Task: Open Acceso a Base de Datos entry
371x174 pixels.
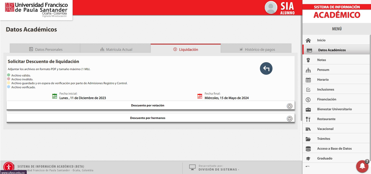Action: point(336,148)
